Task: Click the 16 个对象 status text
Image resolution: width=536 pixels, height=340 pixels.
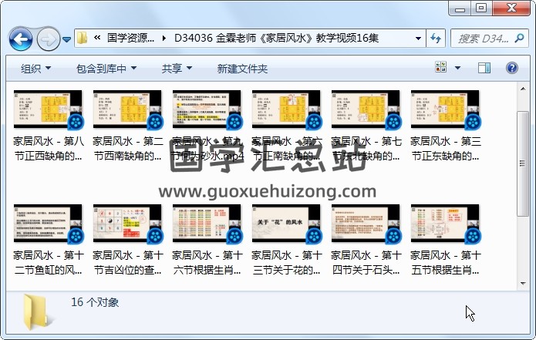Action: click(95, 302)
